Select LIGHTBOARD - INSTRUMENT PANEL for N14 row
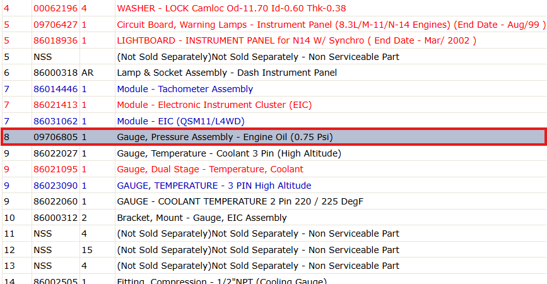This screenshot has width=547, height=284. [x=274, y=40]
